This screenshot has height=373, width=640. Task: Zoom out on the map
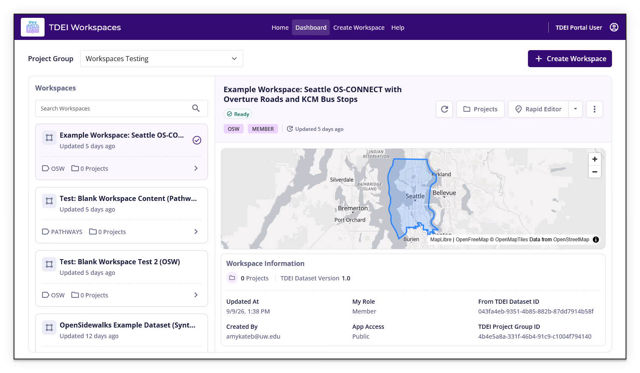(595, 172)
